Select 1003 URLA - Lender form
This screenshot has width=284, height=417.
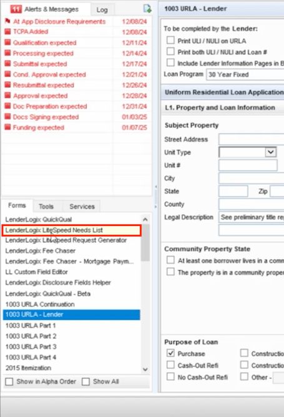pos(71,315)
